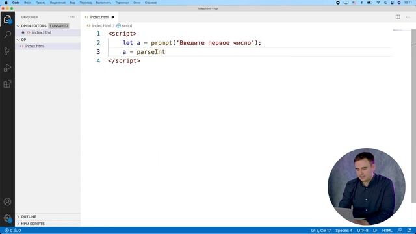This screenshot has width=416, height=234.
Task: Click errors and warnings counter in status bar
Action: 13,230
